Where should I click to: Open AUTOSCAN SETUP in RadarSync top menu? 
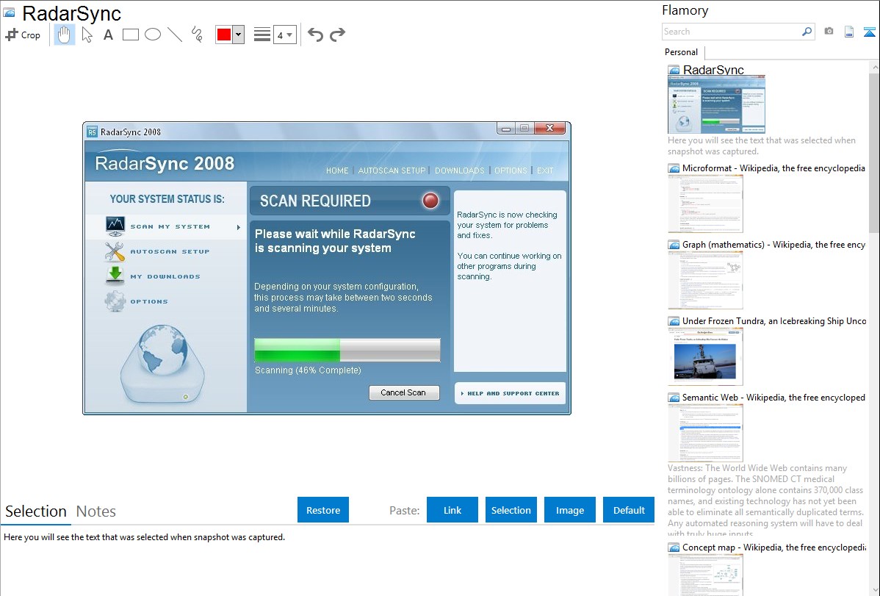click(392, 170)
